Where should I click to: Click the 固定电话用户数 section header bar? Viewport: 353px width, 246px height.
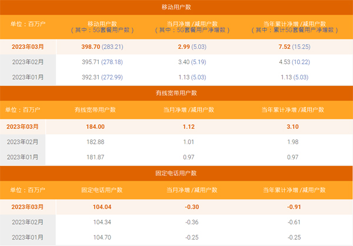(176, 174)
